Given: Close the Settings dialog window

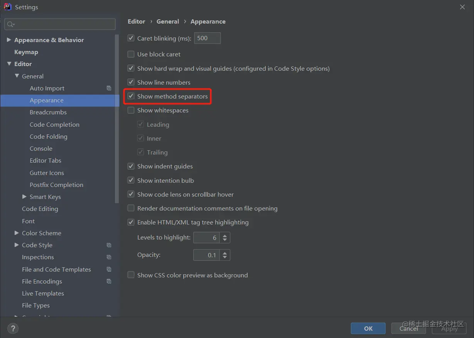Looking at the screenshot, I should coord(462,7).
